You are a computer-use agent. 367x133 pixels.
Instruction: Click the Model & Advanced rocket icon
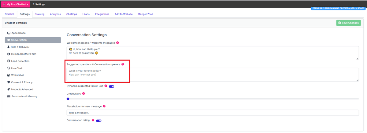click(9, 89)
